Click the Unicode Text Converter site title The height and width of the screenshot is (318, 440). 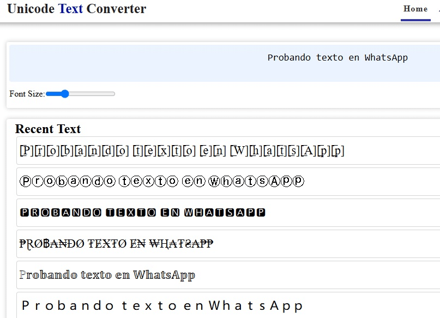coord(77,9)
